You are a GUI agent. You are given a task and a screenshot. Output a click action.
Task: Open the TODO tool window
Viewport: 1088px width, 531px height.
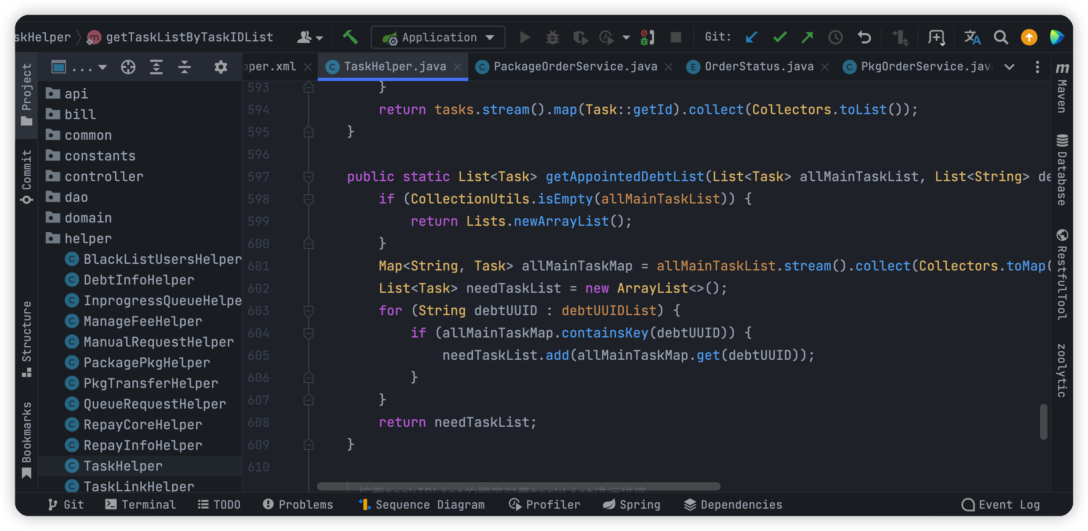219,505
